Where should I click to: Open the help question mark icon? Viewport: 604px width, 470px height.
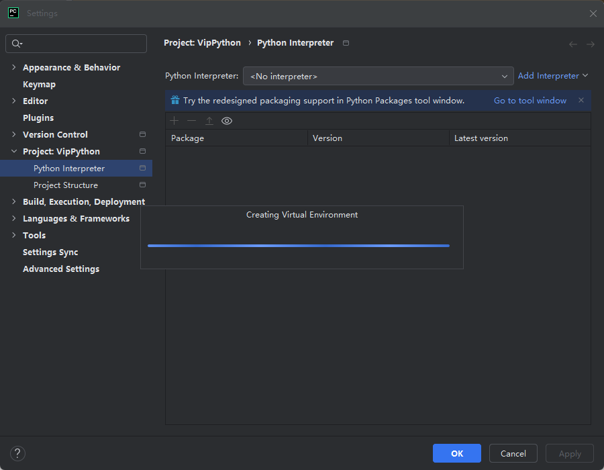tap(18, 453)
